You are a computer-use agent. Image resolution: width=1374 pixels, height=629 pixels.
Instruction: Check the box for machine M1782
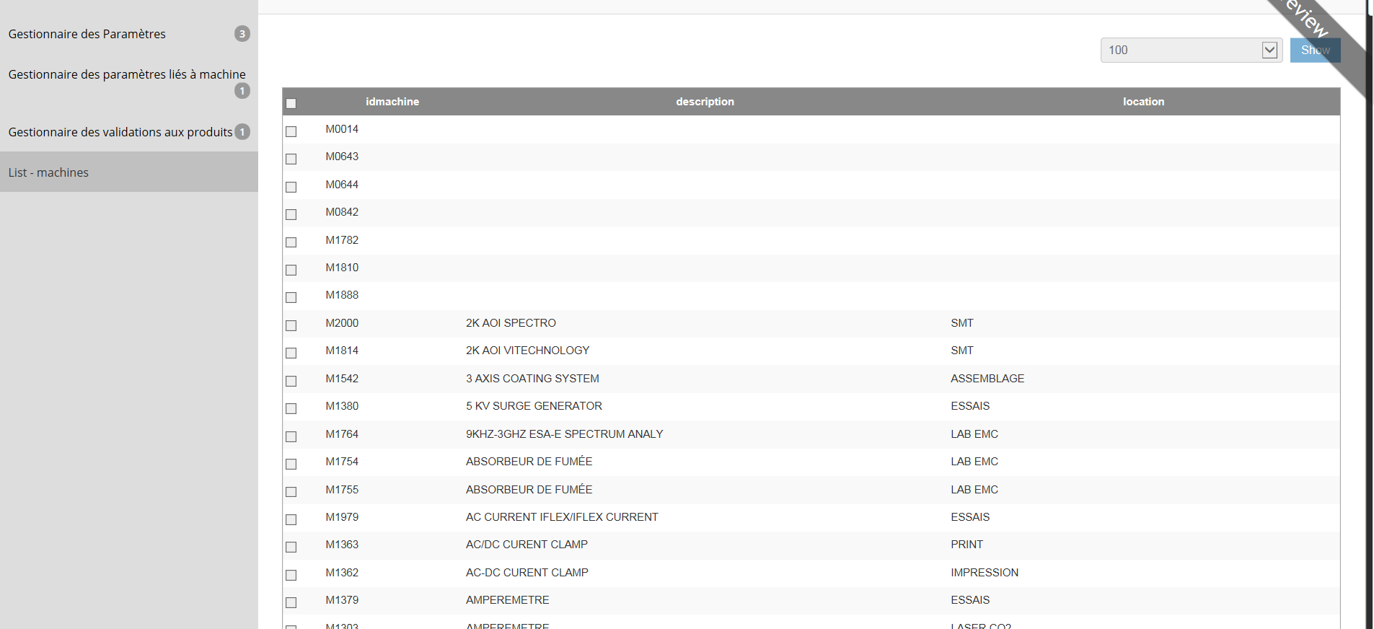[x=291, y=242]
